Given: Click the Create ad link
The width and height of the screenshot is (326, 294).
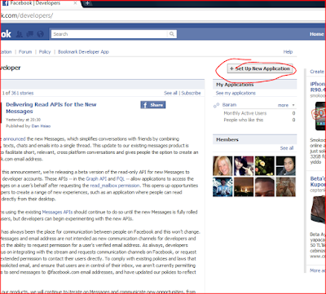Looking at the screenshot, I should click(x=317, y=72).
